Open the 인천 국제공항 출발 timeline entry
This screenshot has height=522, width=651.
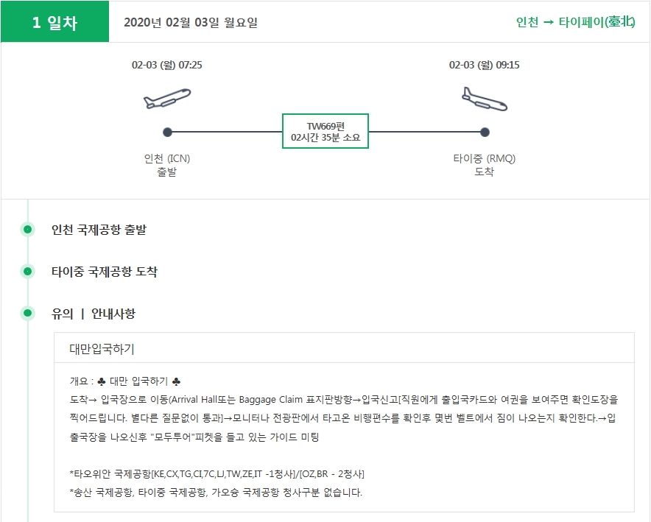(99, 230)
